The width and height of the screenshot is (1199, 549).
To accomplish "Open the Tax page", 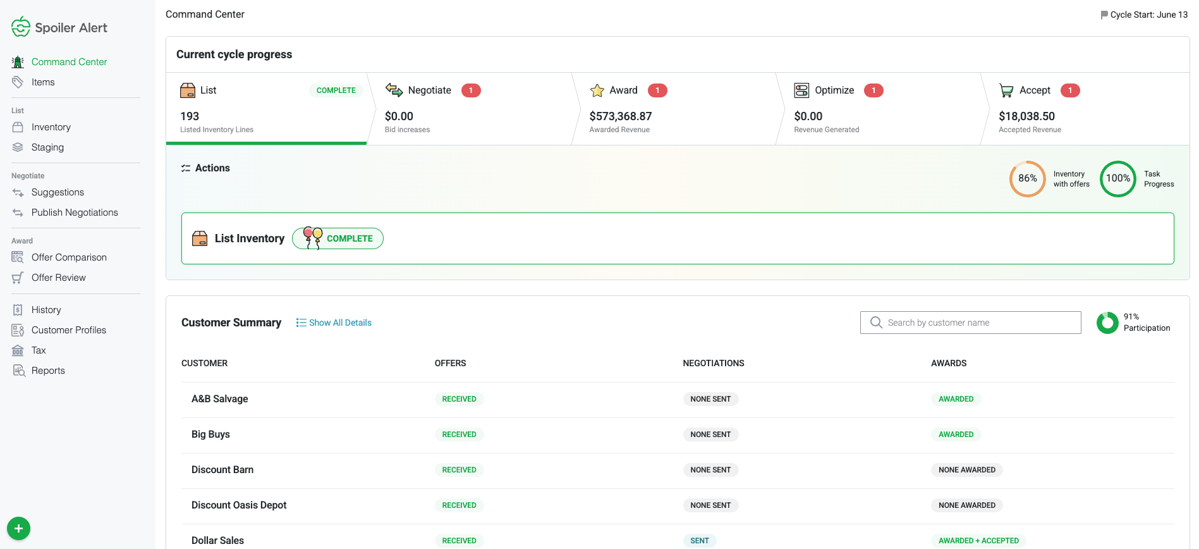I will (39, 350).
